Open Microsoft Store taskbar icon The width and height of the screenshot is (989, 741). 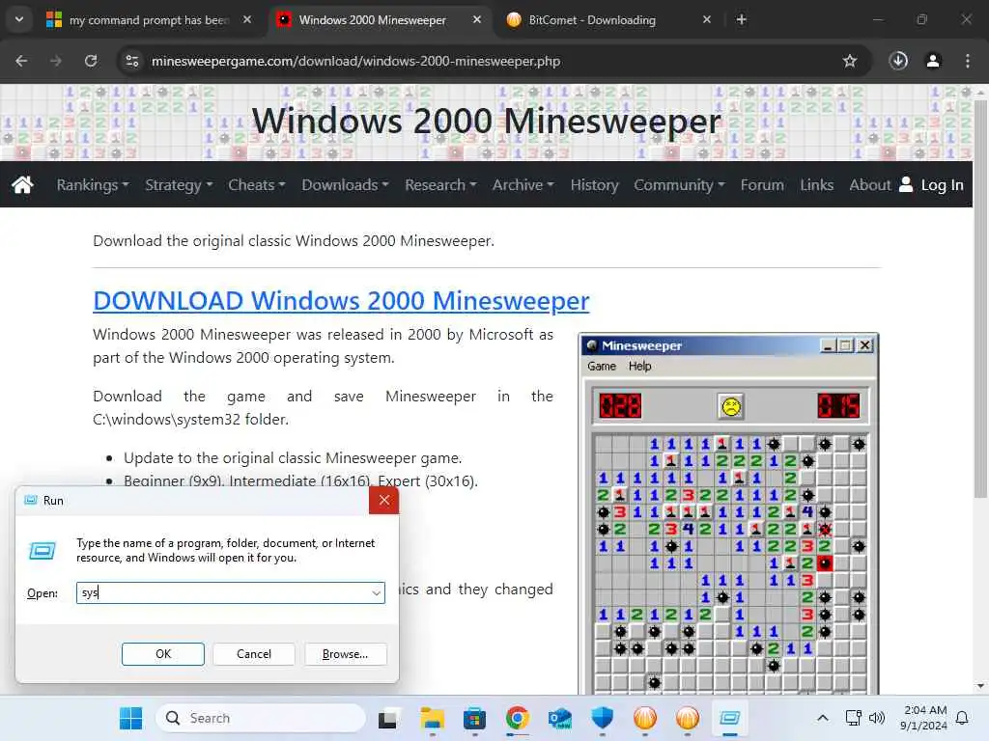pos(474,718)
